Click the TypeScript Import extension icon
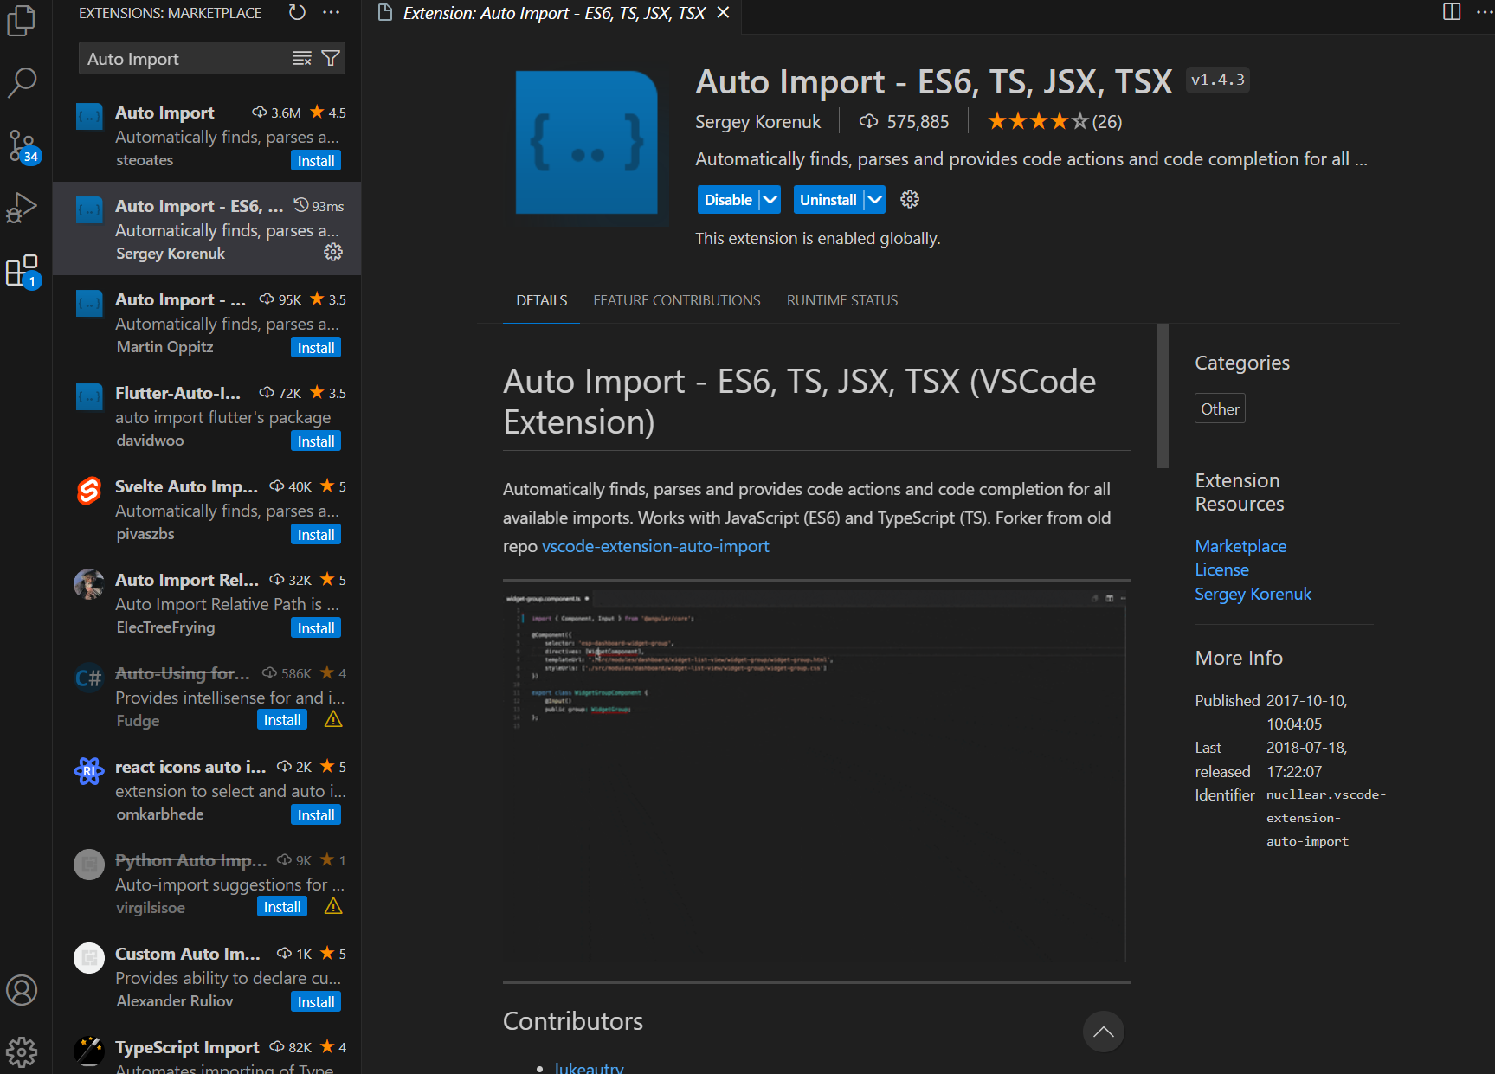 pyautogui.click(x=89, y=1051)
